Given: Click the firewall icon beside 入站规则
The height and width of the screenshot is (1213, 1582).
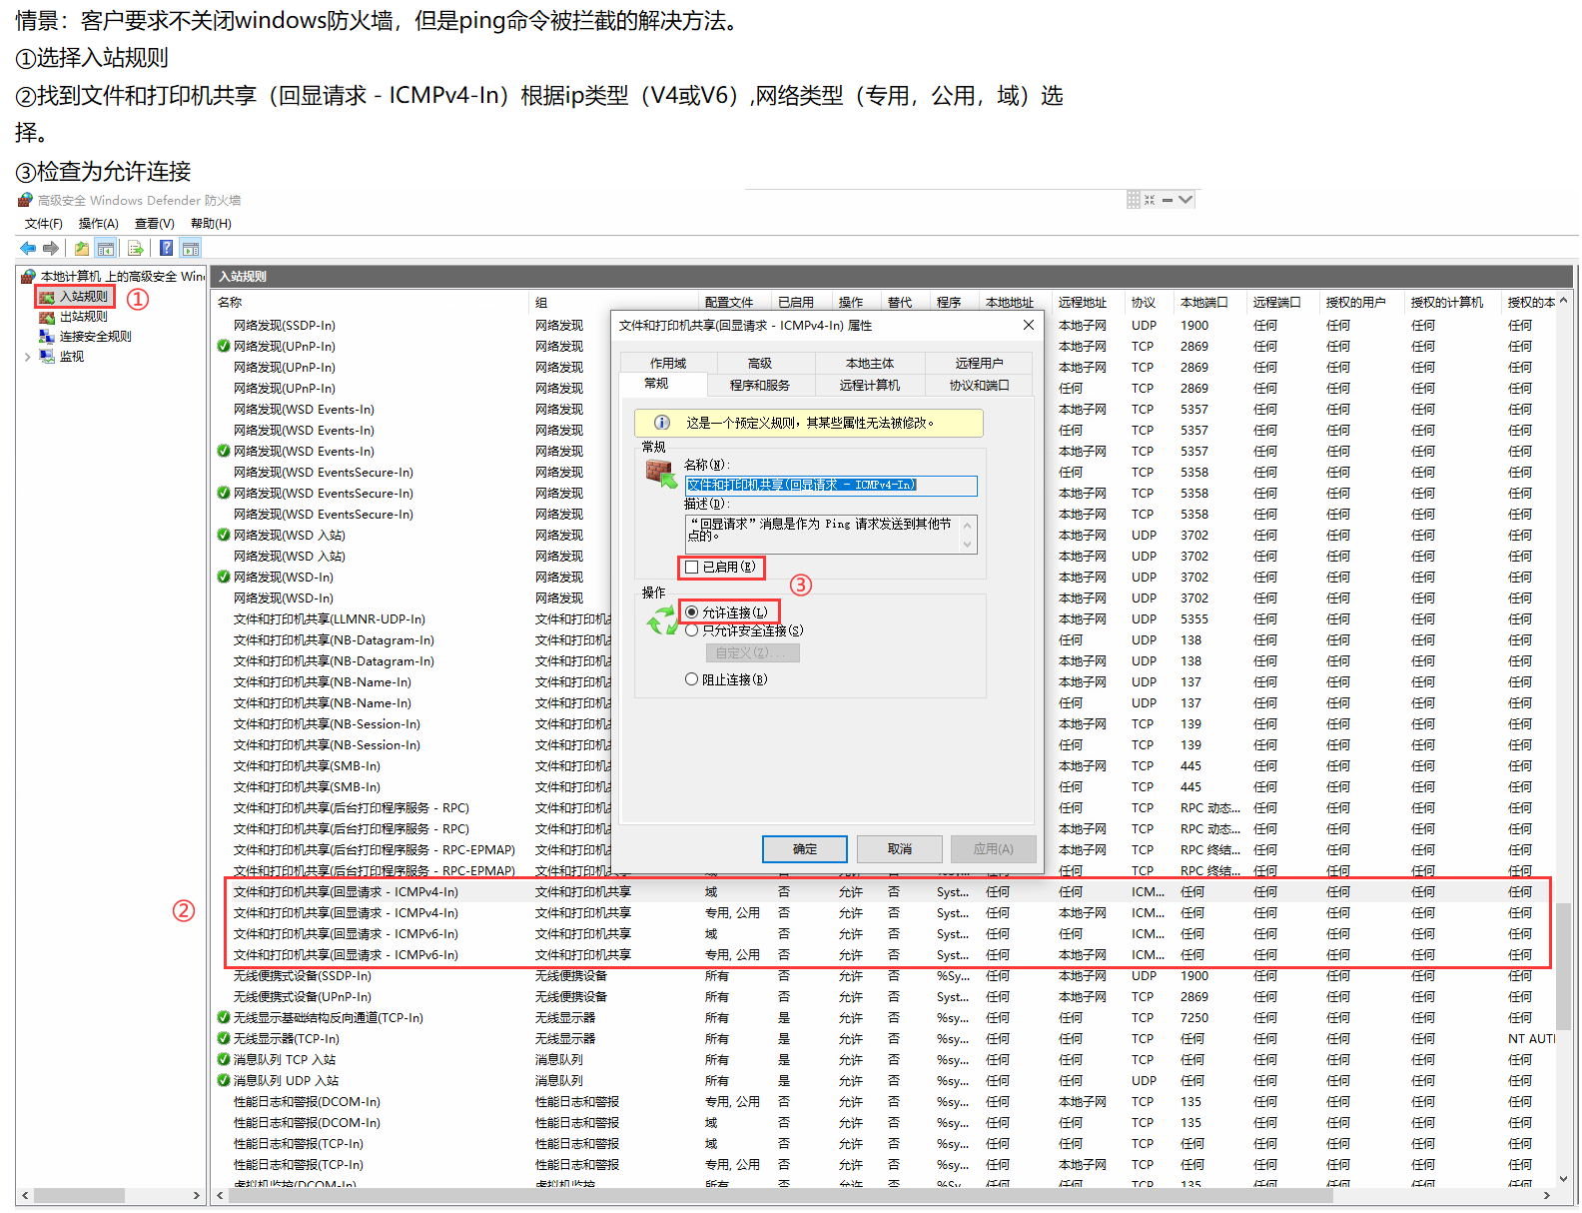Looking at the screenshot, I should (47, 297).
